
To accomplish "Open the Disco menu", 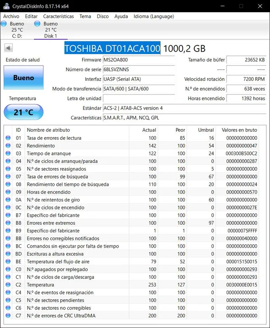I will point(103,17).
